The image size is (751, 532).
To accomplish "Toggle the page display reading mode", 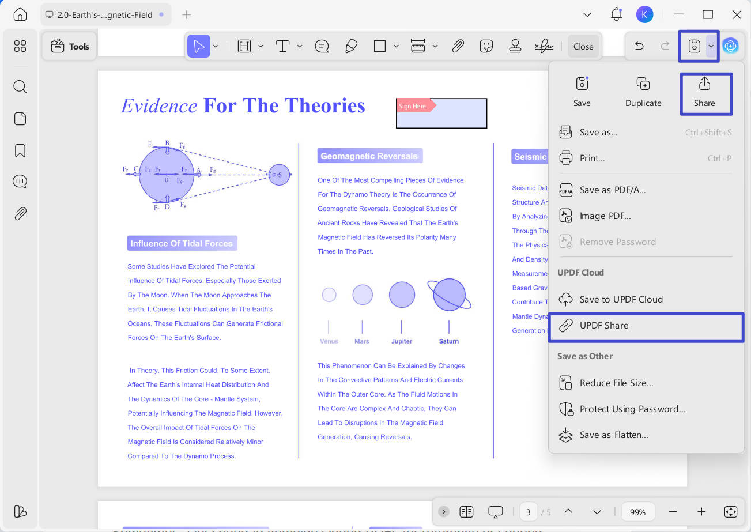I will point(466,512).
